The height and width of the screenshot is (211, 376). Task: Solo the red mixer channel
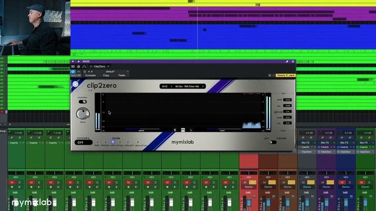[x=253, y=182]
